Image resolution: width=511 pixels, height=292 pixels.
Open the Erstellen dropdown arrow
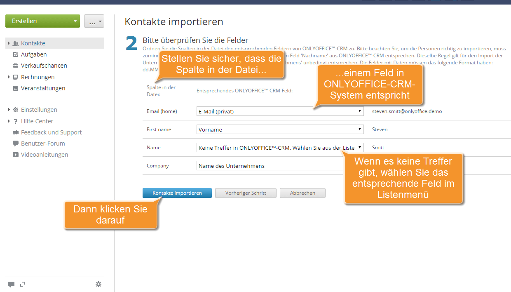coord(75,21)
